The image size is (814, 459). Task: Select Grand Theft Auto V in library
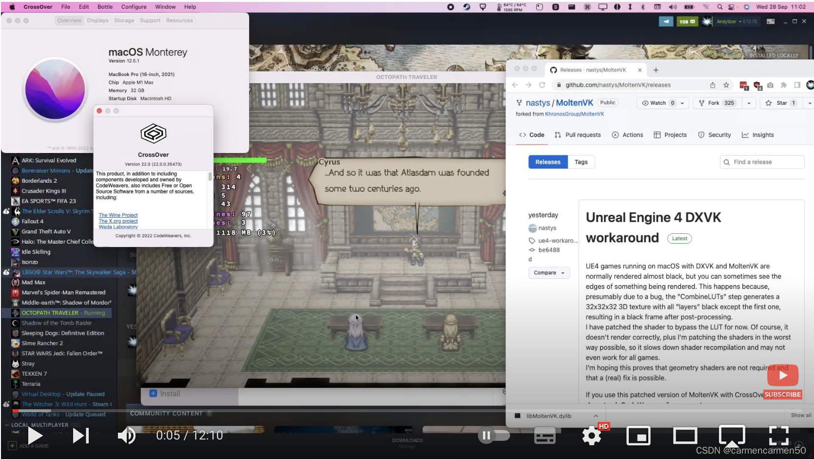tap(46, 231)
